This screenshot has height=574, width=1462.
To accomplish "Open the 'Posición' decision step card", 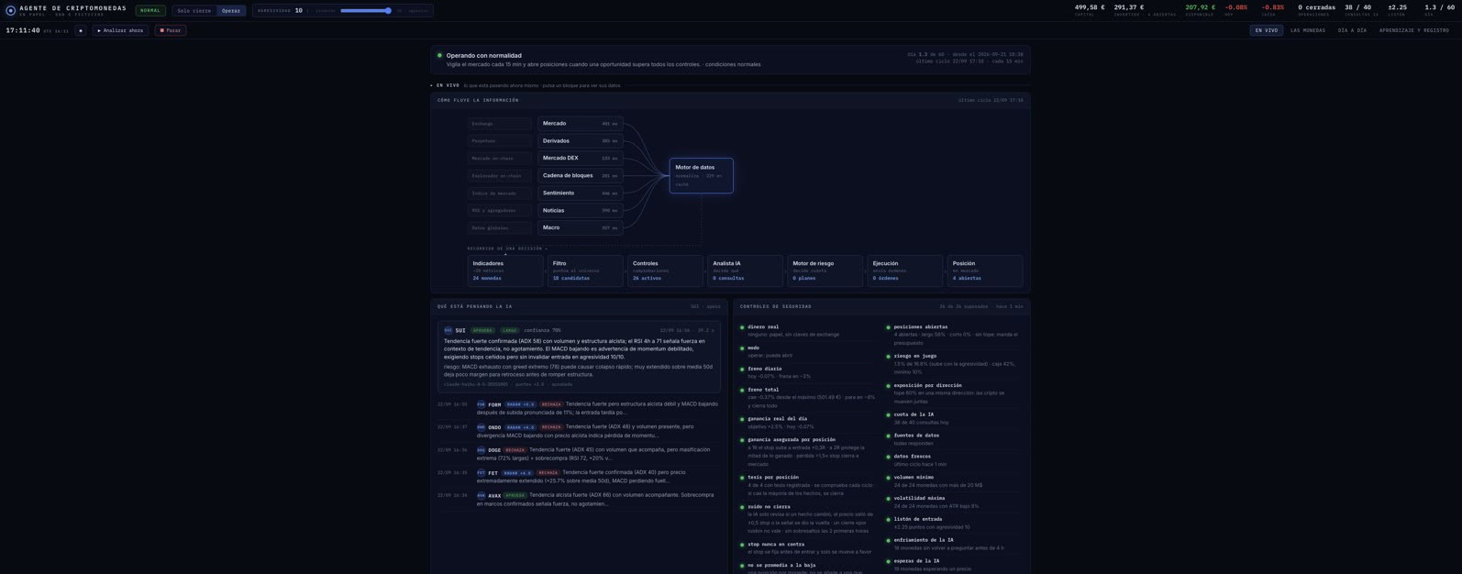I will click(985, 270).
